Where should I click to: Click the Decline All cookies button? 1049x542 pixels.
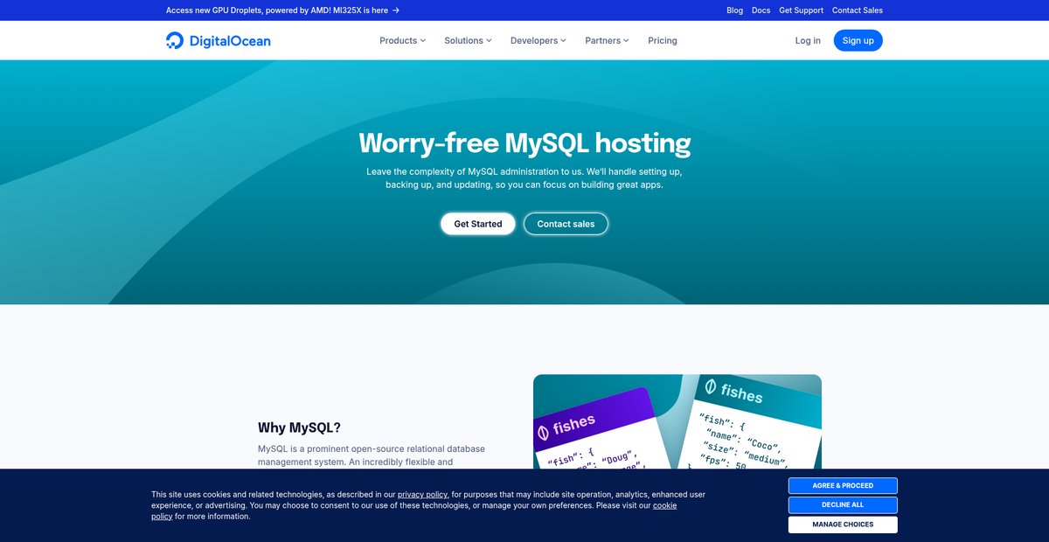tap(843, 505)
